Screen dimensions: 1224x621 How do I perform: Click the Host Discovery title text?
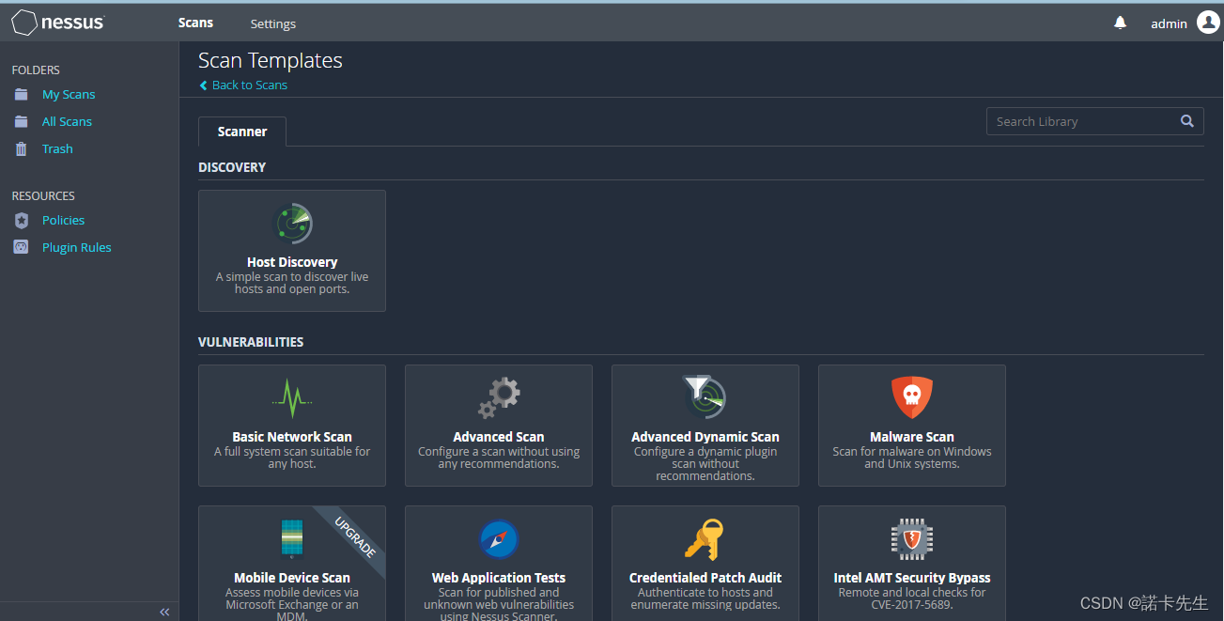pyautogui.click(x=292, y=262)
